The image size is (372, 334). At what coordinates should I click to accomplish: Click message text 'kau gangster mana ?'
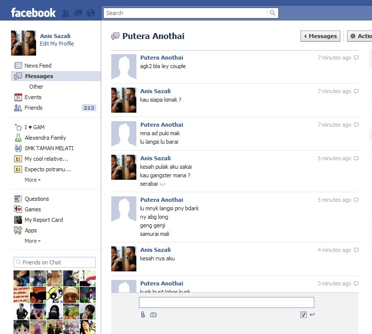[x=165, y=176]
